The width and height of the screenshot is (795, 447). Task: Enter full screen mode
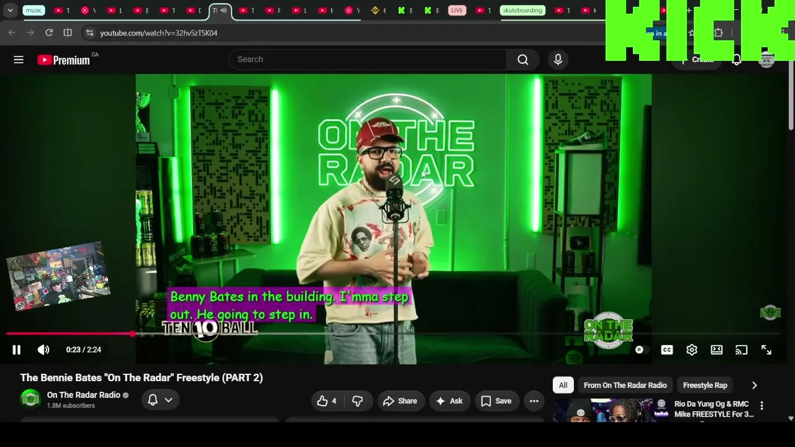pyautogui.click(x=766, y=350)
